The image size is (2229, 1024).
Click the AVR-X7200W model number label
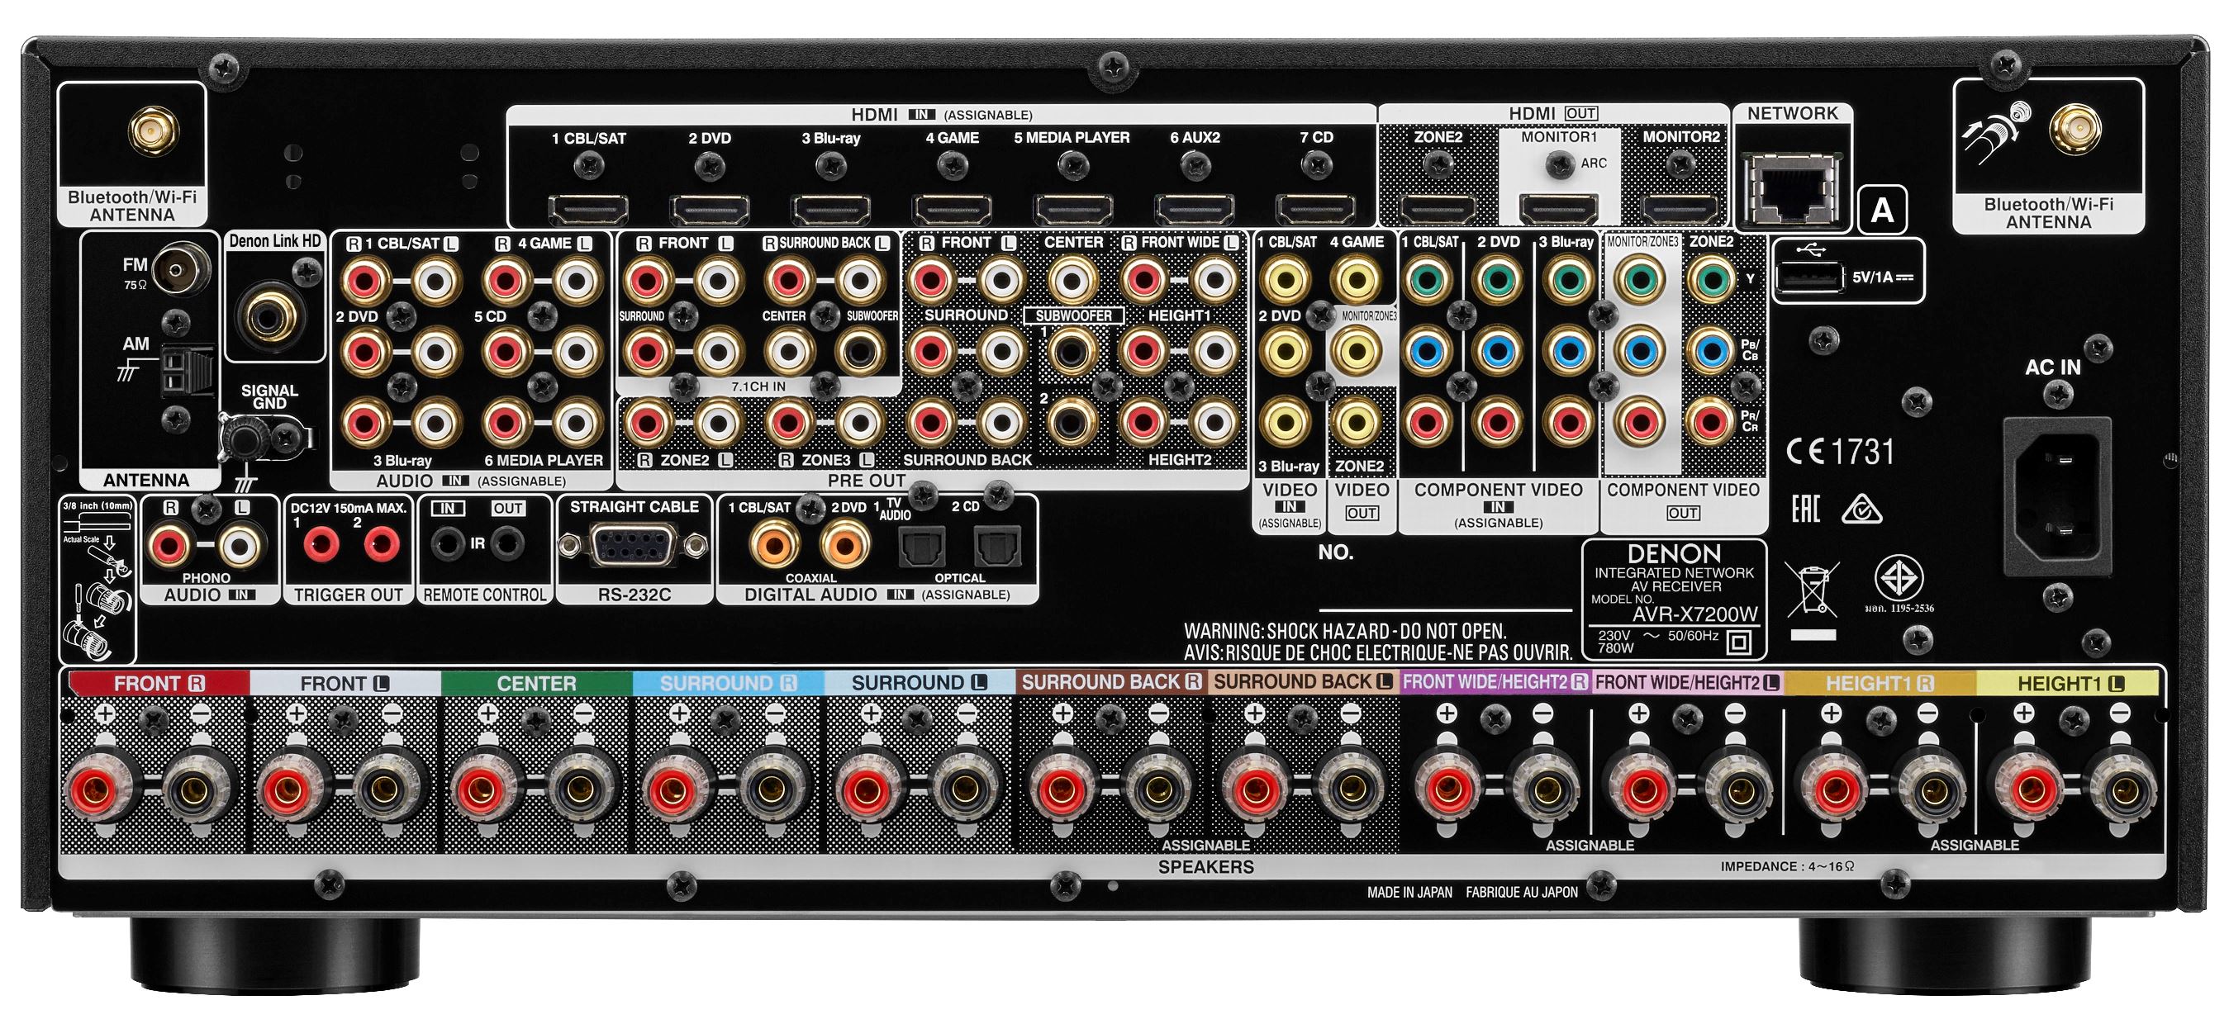(x=1694, y=614)
